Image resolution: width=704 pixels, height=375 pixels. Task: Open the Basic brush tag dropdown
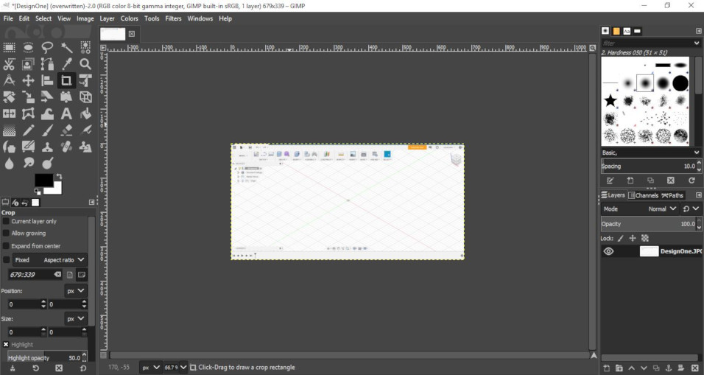point(651,153)
